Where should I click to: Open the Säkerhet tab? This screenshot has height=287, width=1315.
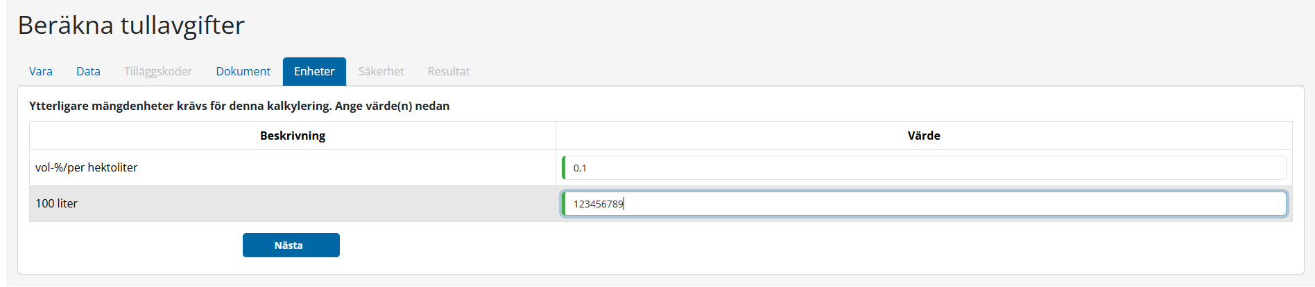pos(381,71)
